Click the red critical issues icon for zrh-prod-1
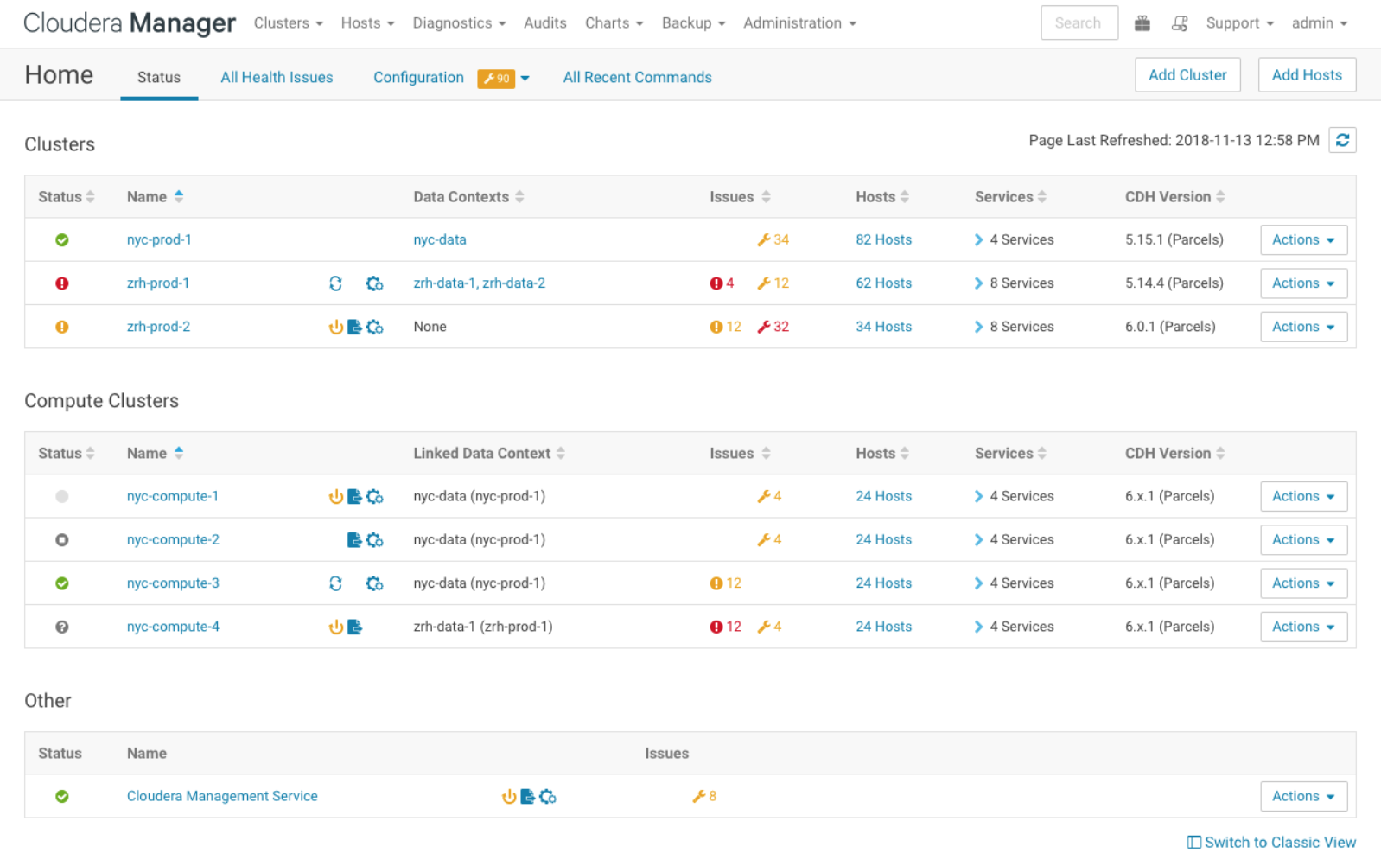Viewport: 1381px width, 866px height. (x=716, y=283)
